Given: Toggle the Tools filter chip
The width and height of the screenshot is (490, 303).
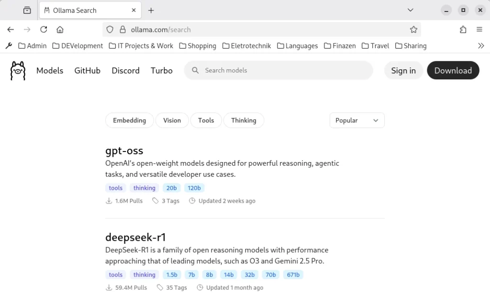Looking at the screenshot, I should [x=206, y=120].
